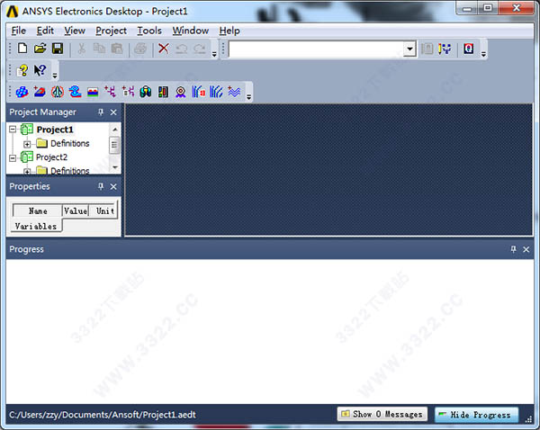Image resolution: width=540 pixels, height=430 pixels.
Task: Save the project with the floppy disk icon
Action: tap(58, 49)
